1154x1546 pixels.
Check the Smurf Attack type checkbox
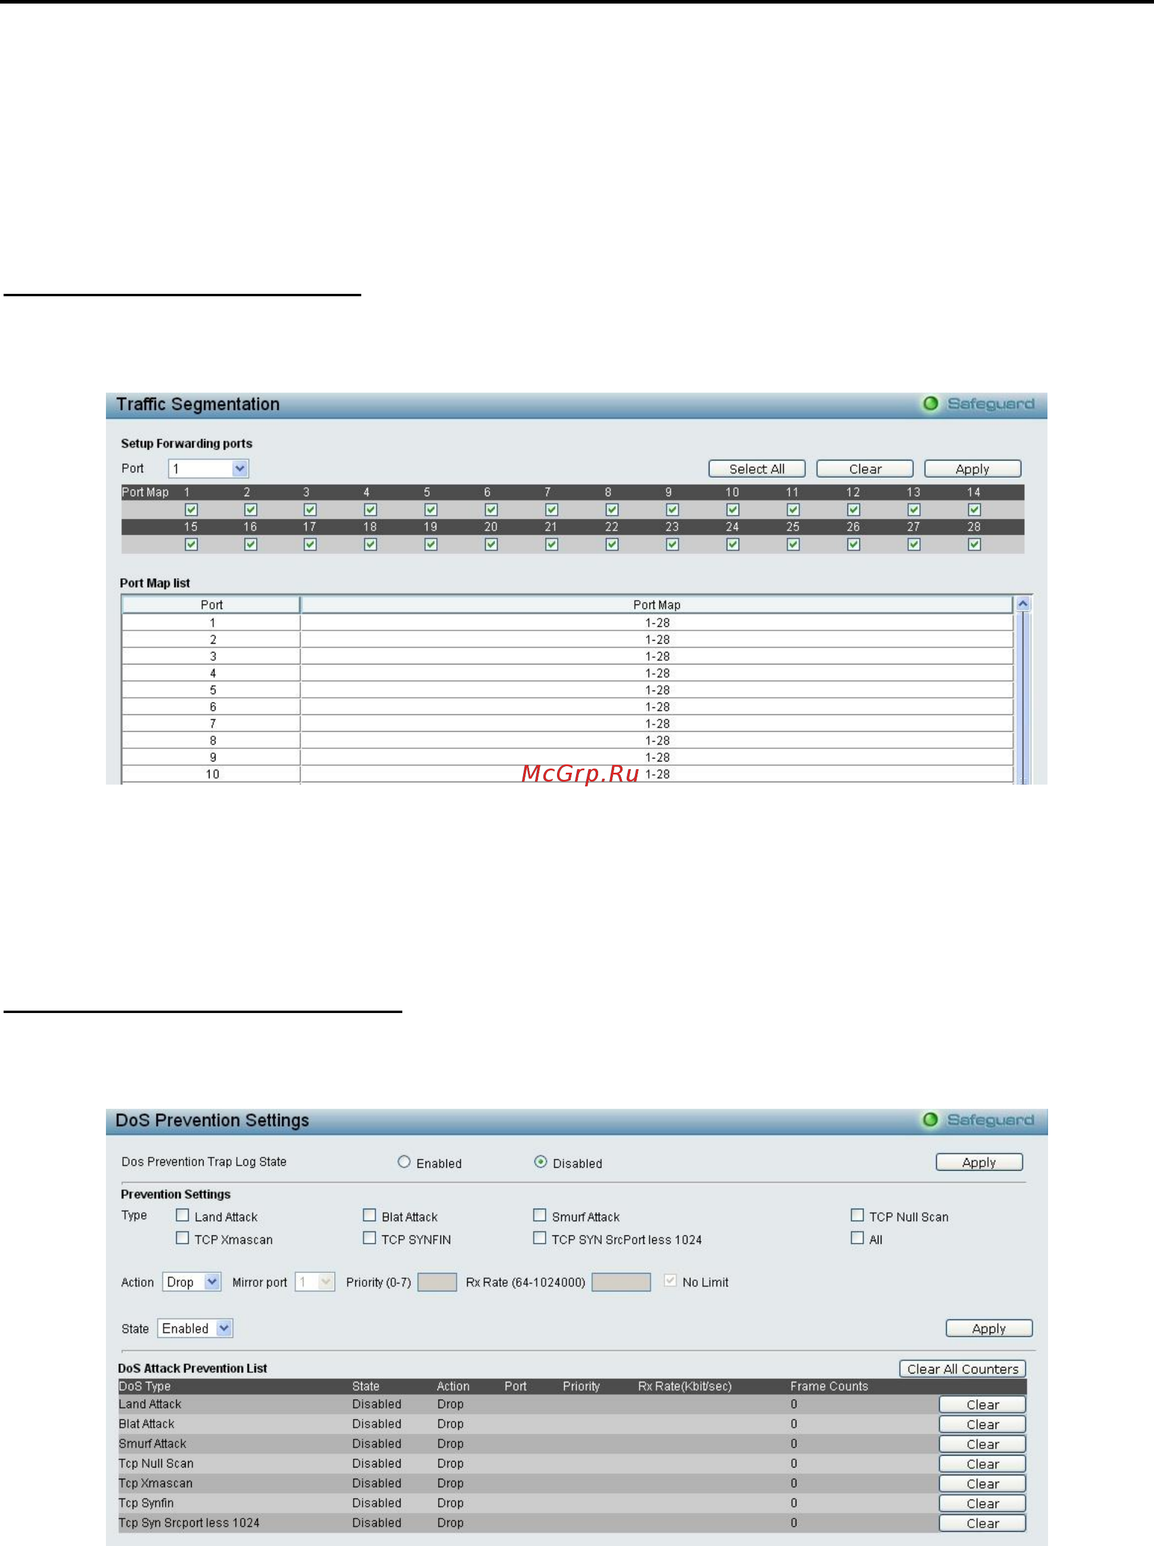tap(539, 1215)
